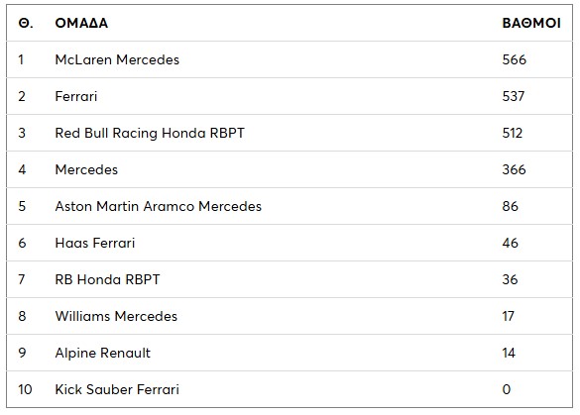Click Red Bull Racing Honda RBPT row
Viewport: 580px width, 415px height.
coord(290,133)
